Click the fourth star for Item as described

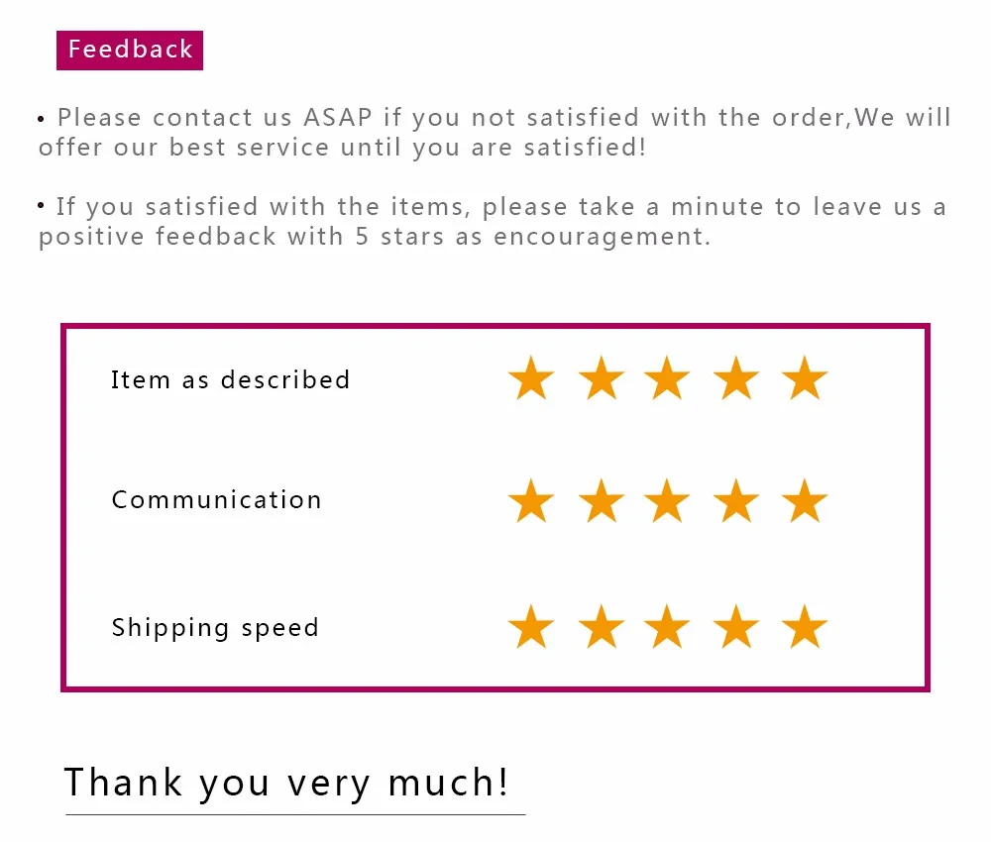pos(736,378)
